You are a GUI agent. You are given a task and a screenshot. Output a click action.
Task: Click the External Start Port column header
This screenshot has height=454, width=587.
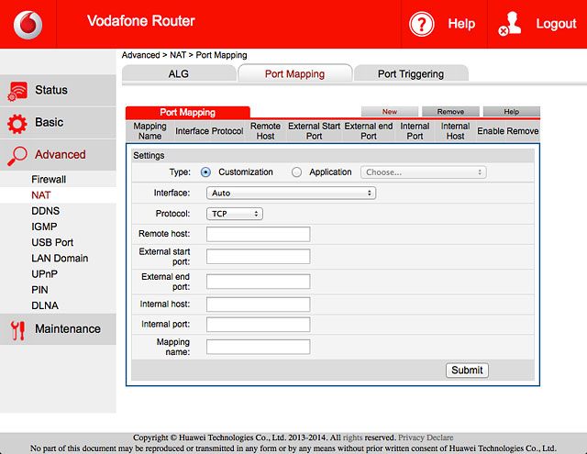314,131
